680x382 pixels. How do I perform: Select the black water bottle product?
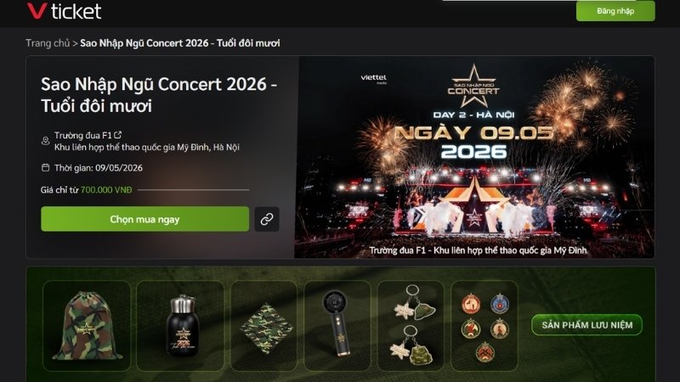180,326
